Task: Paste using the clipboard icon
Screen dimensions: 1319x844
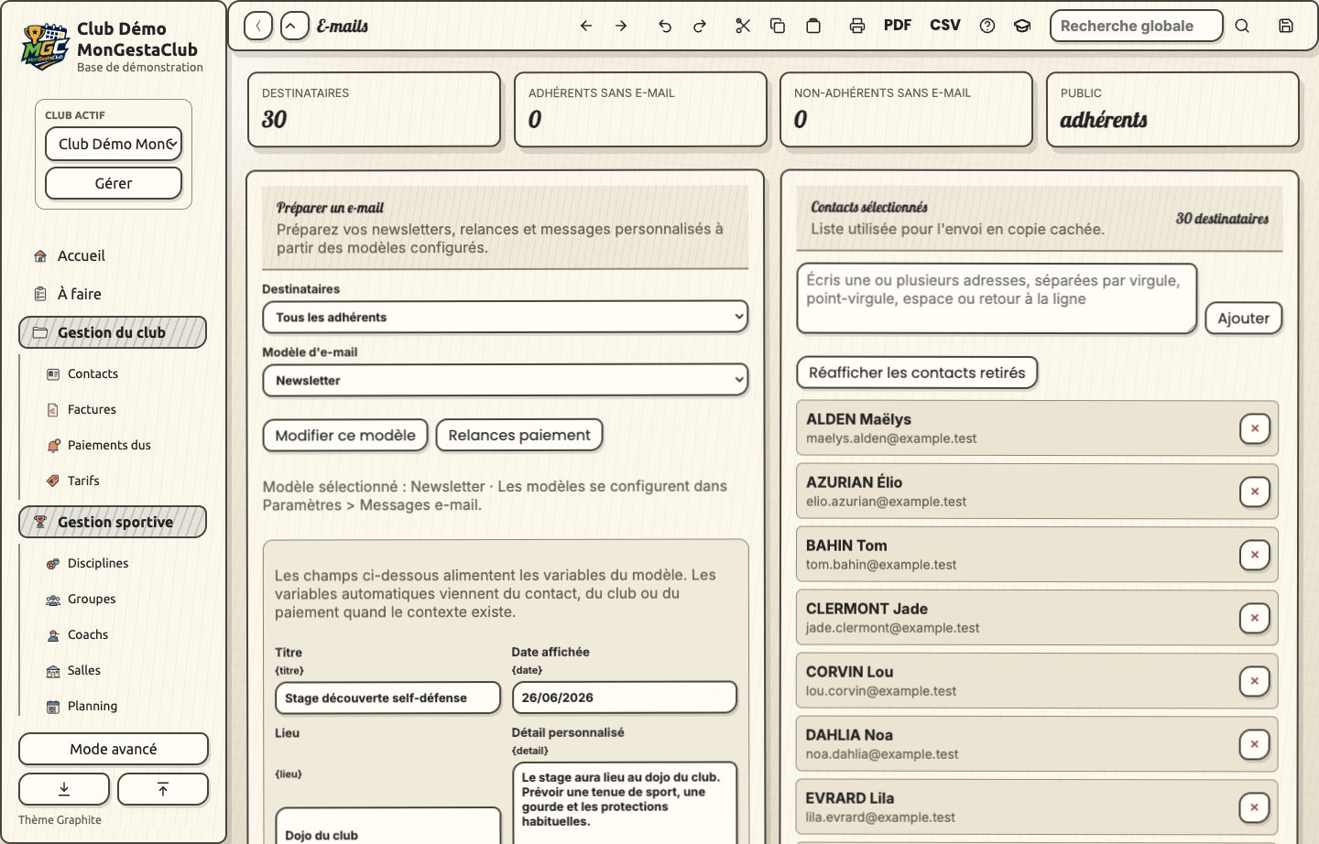Action: tap(813, 26)
